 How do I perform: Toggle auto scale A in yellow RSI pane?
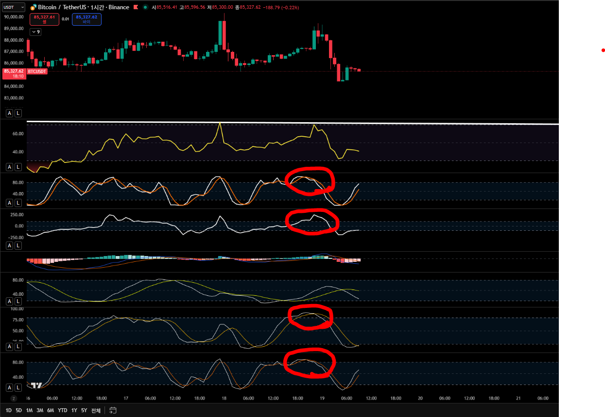tap(9, 167)
